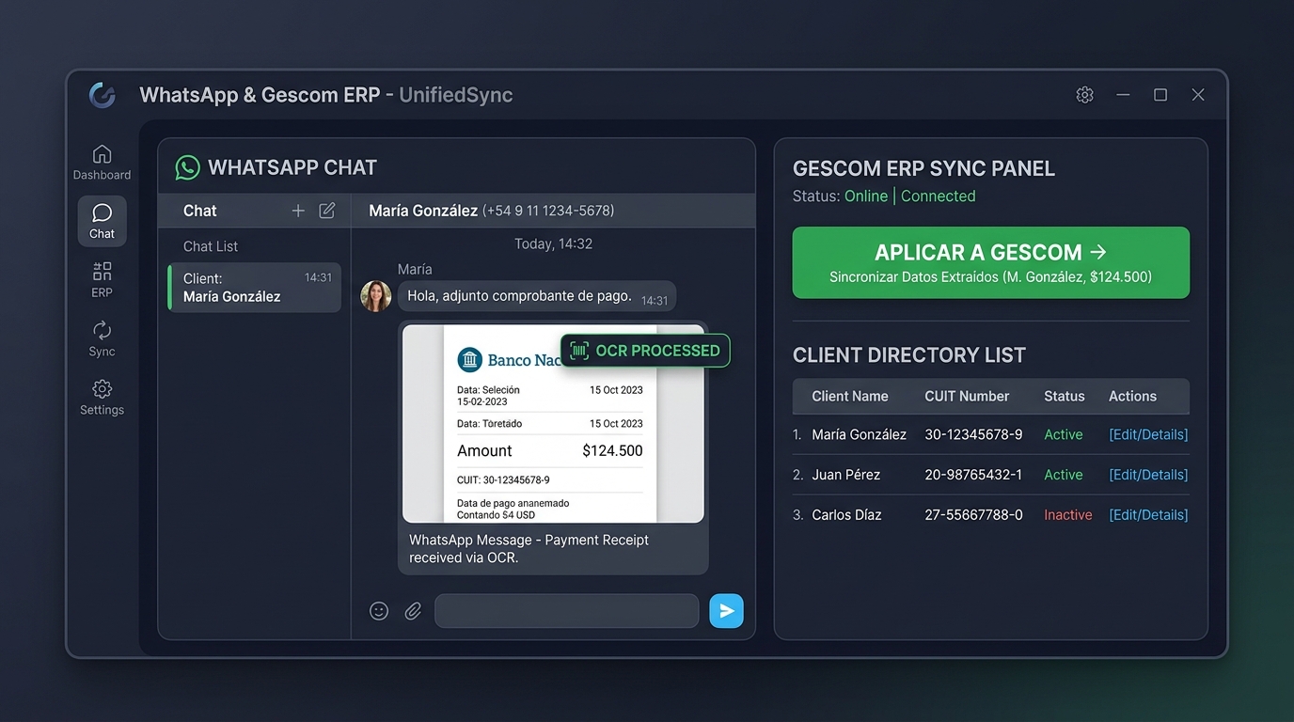Open Edit/Details for Juan Pérez
Image resolution: width=1294 pixels, height=722 pixels.
[1148, 475]
